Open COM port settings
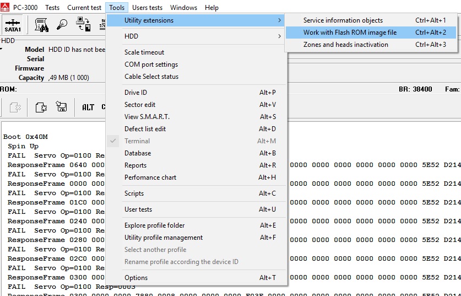 pyautogui.click(x=197, y=64)
